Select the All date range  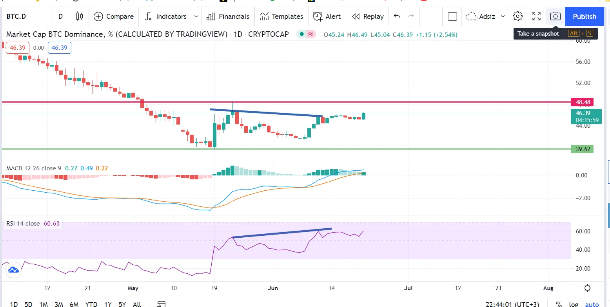coord(137,304)
